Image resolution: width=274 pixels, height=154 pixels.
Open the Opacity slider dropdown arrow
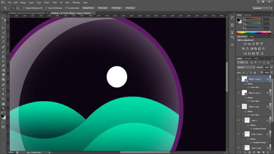271,68
